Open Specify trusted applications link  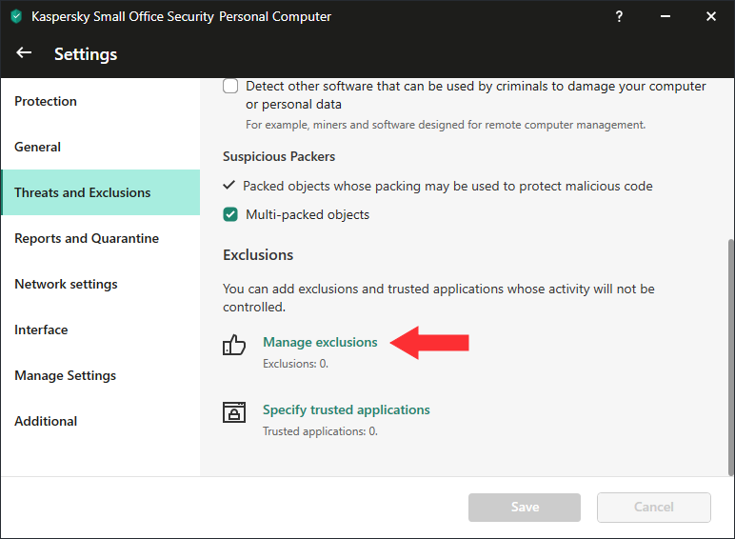(x=346, y=409)
